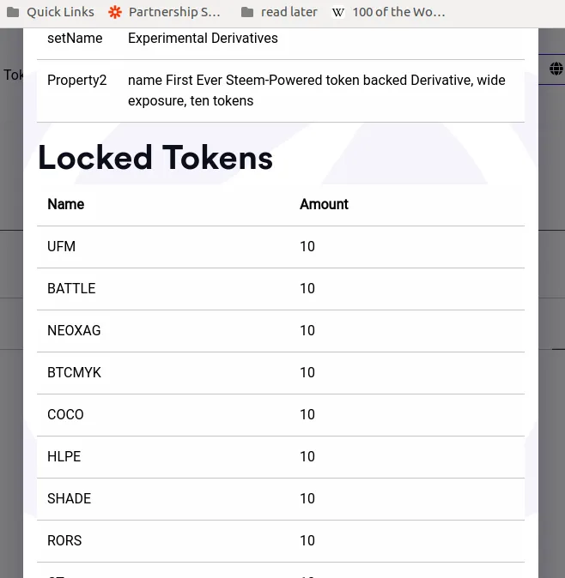This screenshot has height=578, width=565.
Task: Click the BTCMYK token name
Action: point(74,372)
